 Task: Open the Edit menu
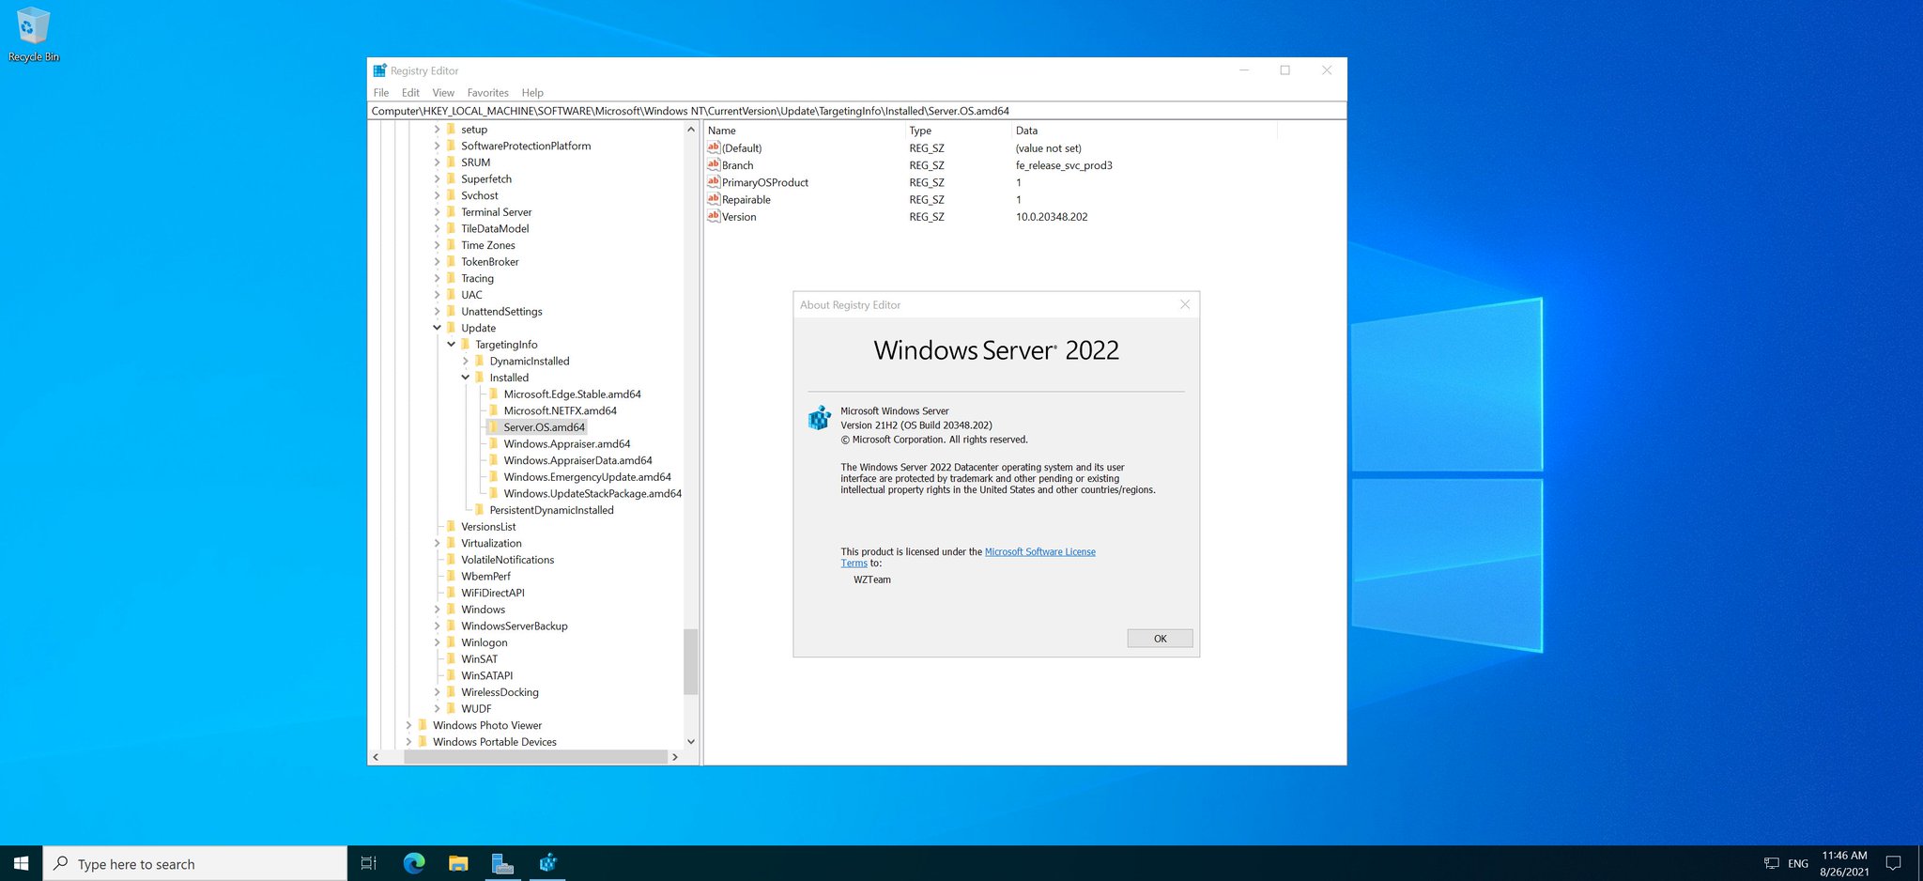pyautogui.click(x=409, y=92)
